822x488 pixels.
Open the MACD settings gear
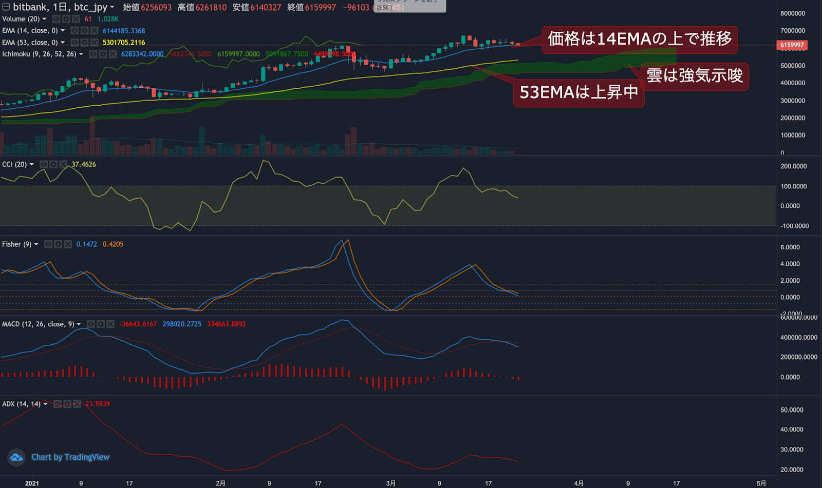[x=101, y=324]
